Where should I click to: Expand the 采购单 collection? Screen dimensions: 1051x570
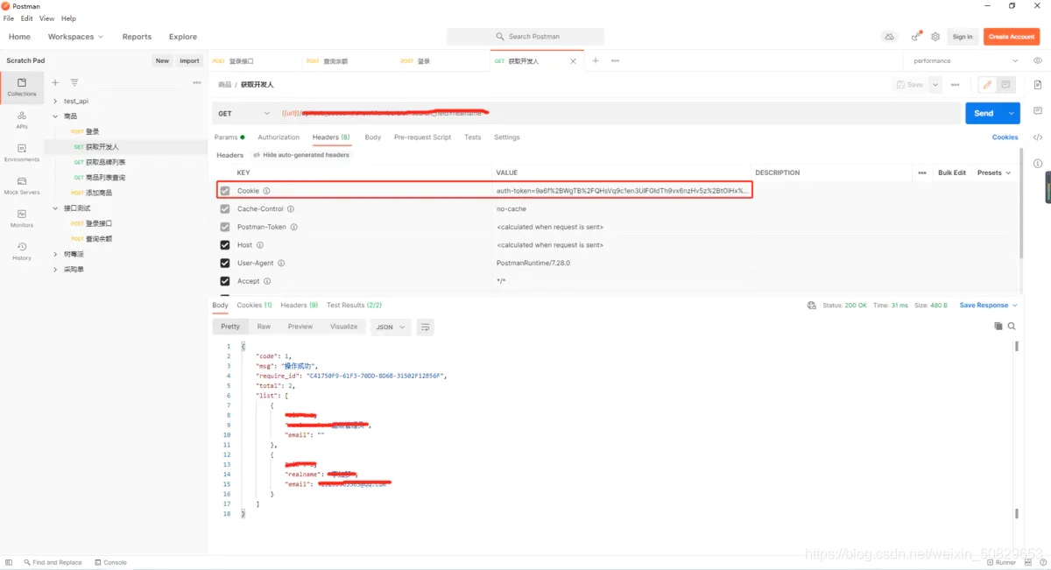point(55,270)
